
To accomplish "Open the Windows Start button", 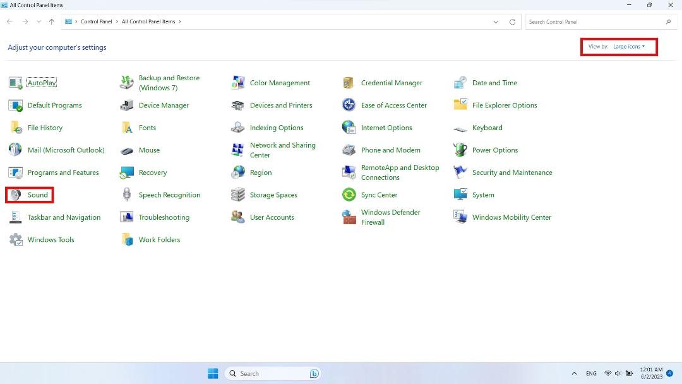I will coord(213,373).
